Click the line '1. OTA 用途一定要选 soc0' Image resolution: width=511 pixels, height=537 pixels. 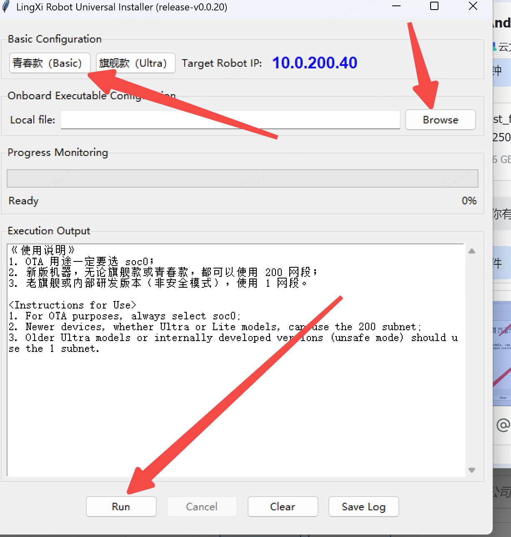pos(81,261)
